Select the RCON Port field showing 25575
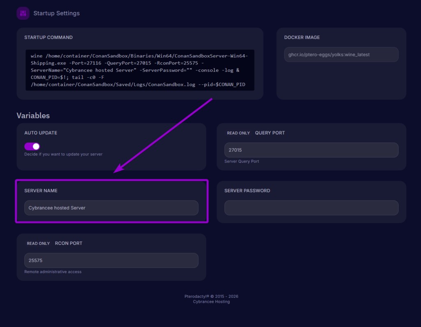Image resolution: width=421 pixels, height=327 pixels. (x=111, y=260)
